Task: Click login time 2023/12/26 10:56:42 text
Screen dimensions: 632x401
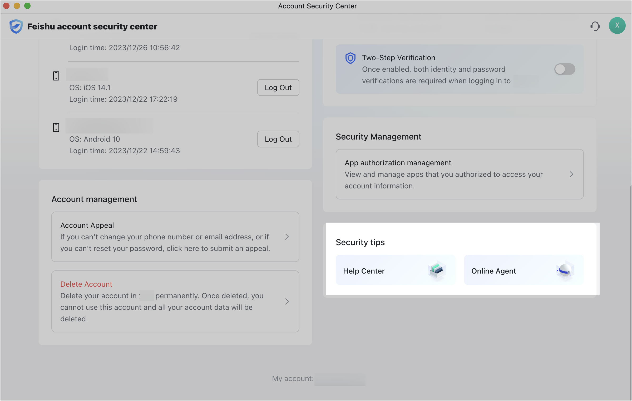Action: pos(125,48)
